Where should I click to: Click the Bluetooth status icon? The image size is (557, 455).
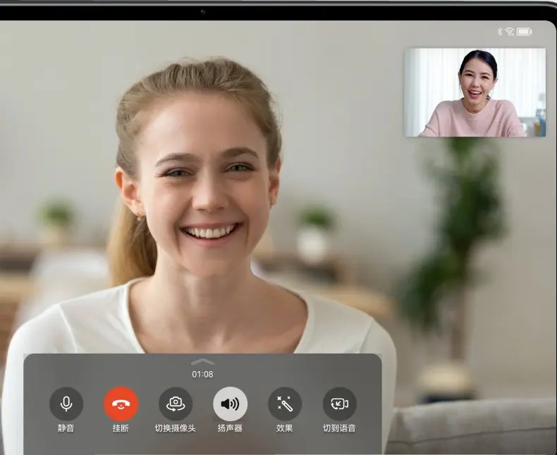tap(500, 32)
